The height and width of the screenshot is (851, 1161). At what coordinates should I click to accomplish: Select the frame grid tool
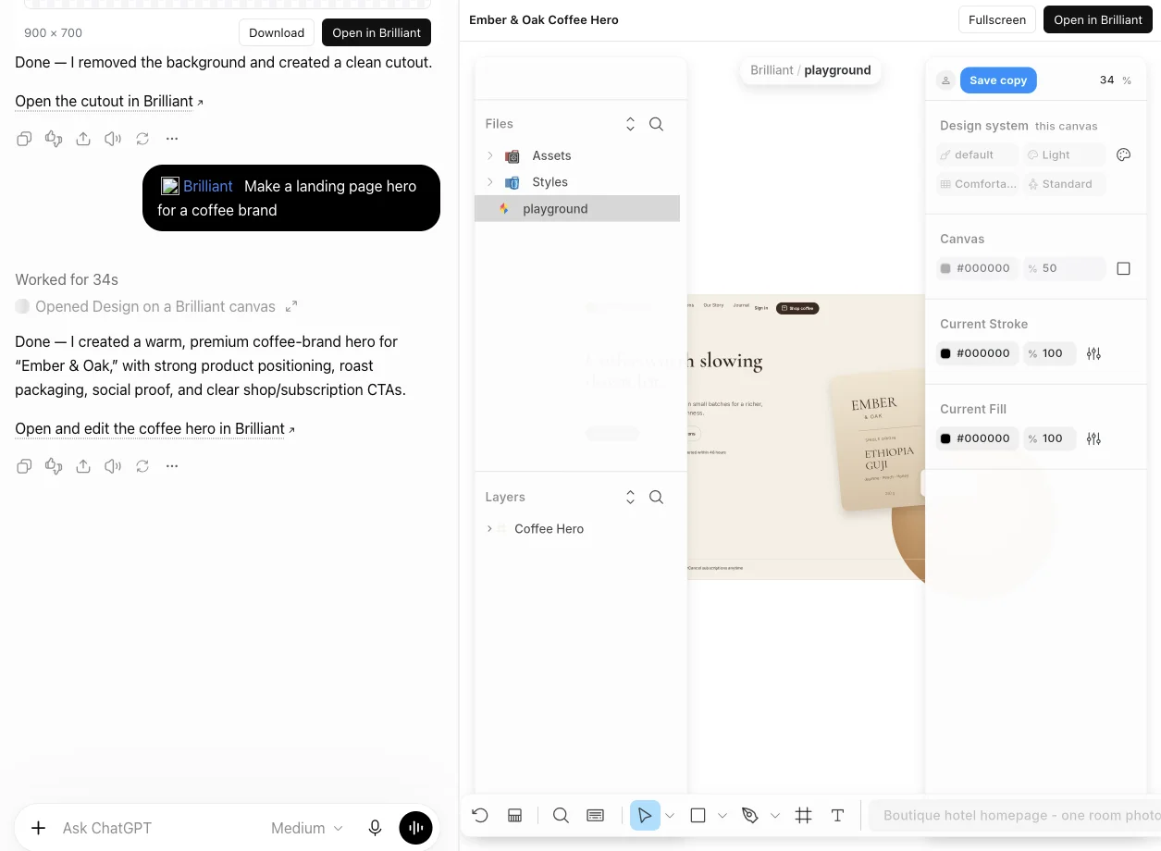(803, 815)
